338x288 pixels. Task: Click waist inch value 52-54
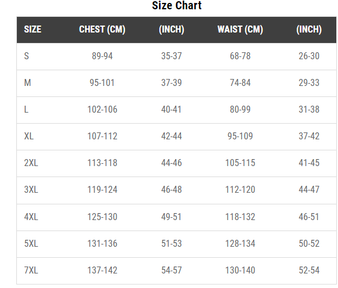309,271
